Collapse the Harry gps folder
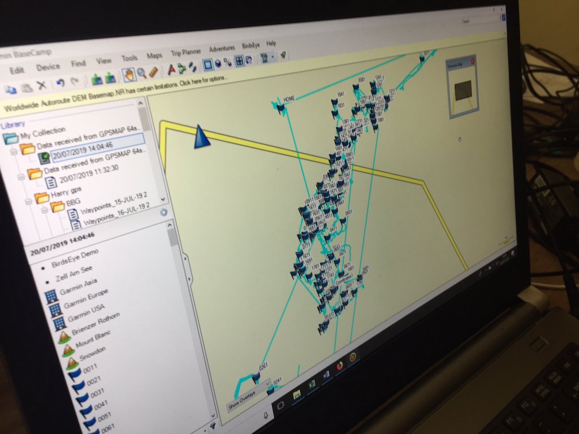This screenshot has height=434, width=579. (28, 202)
